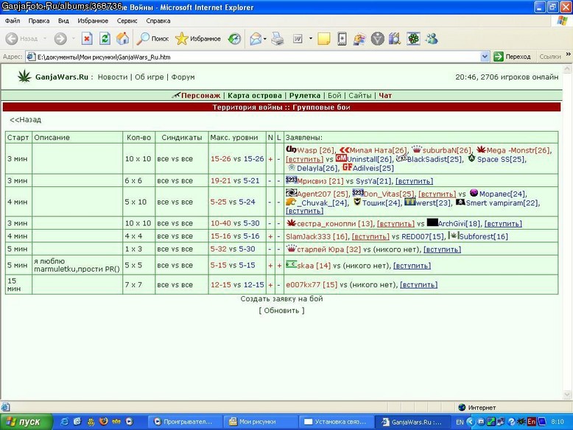This screenshot has height=430, width=573.
Task: Open the Edit-with-Word dropdown arrow
Action: click(311, 38)
